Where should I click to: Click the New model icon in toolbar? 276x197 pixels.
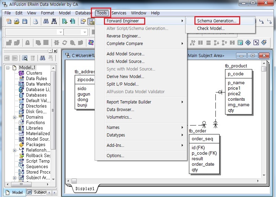pos(9,22)
